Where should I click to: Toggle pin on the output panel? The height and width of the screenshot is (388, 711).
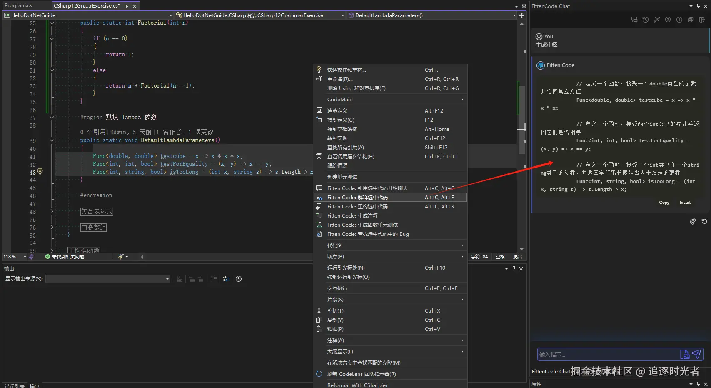[x=514, y=269]
